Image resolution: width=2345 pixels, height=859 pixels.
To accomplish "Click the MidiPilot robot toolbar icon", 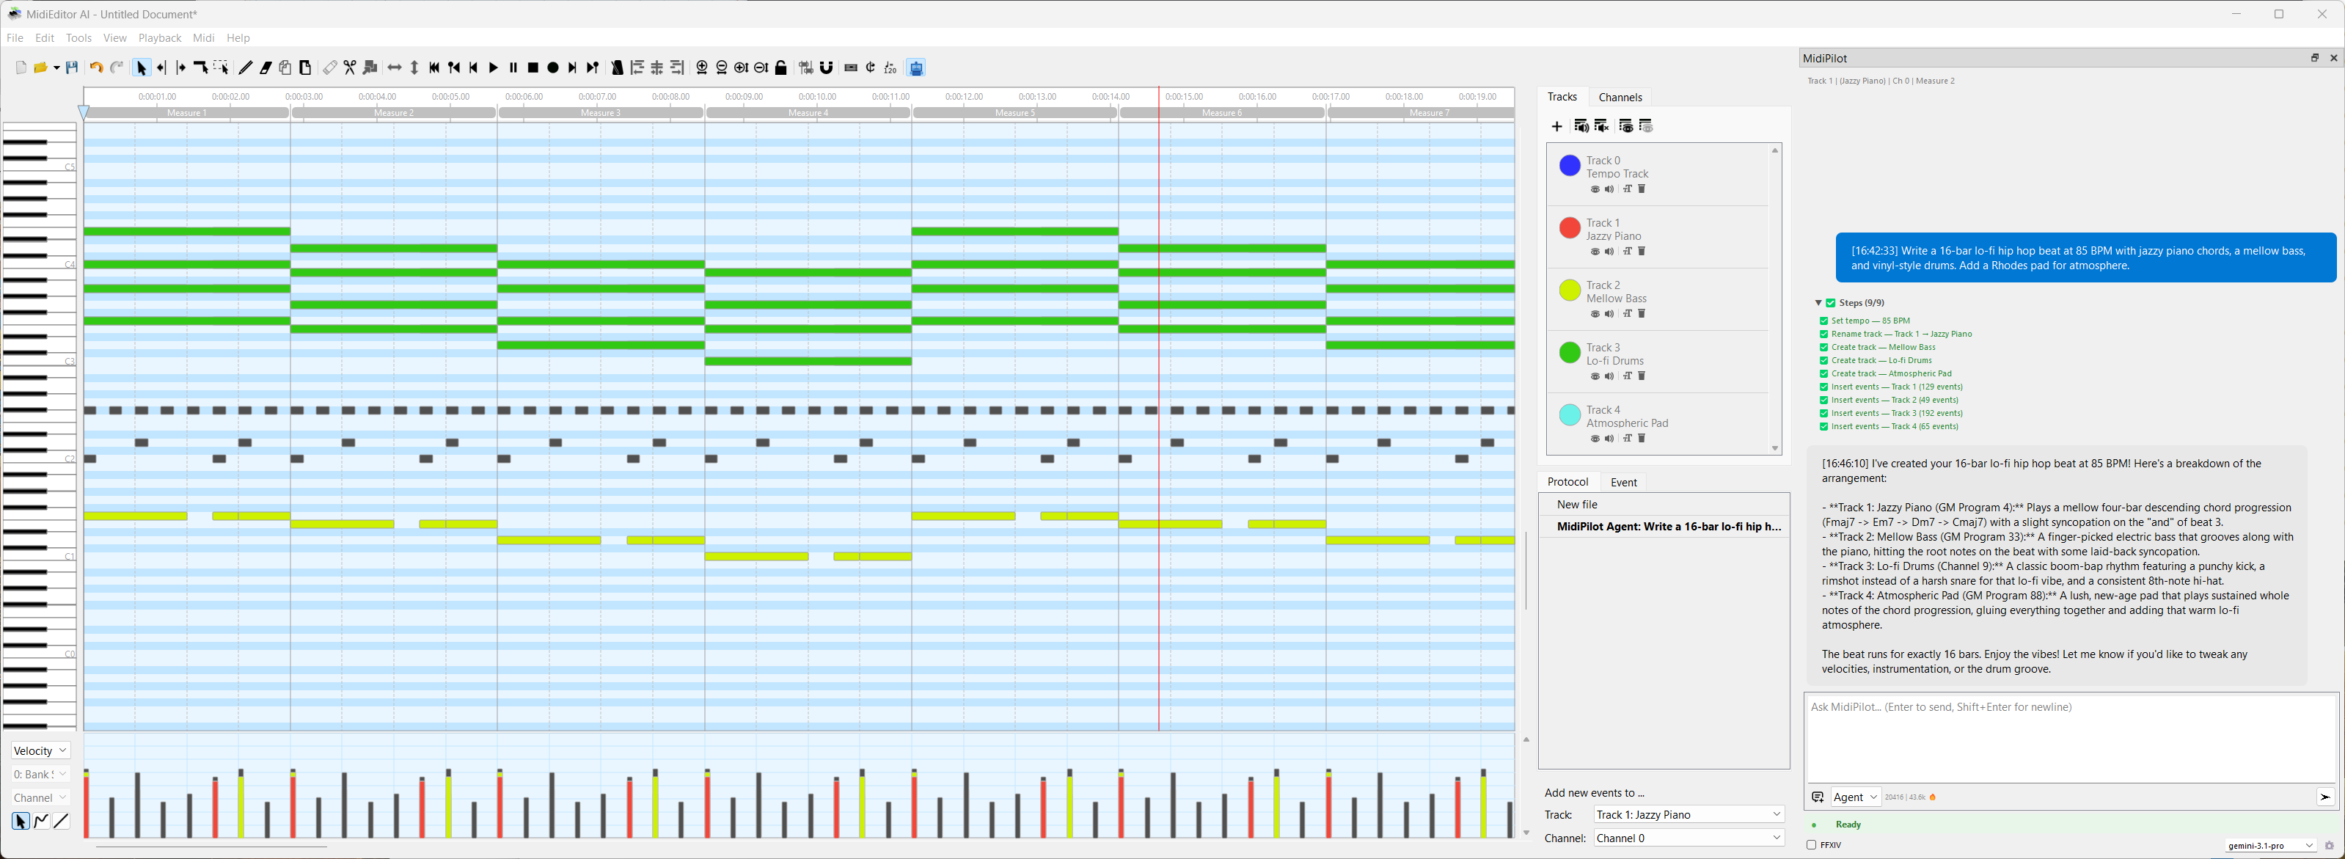I will click(x=917, y=68).
